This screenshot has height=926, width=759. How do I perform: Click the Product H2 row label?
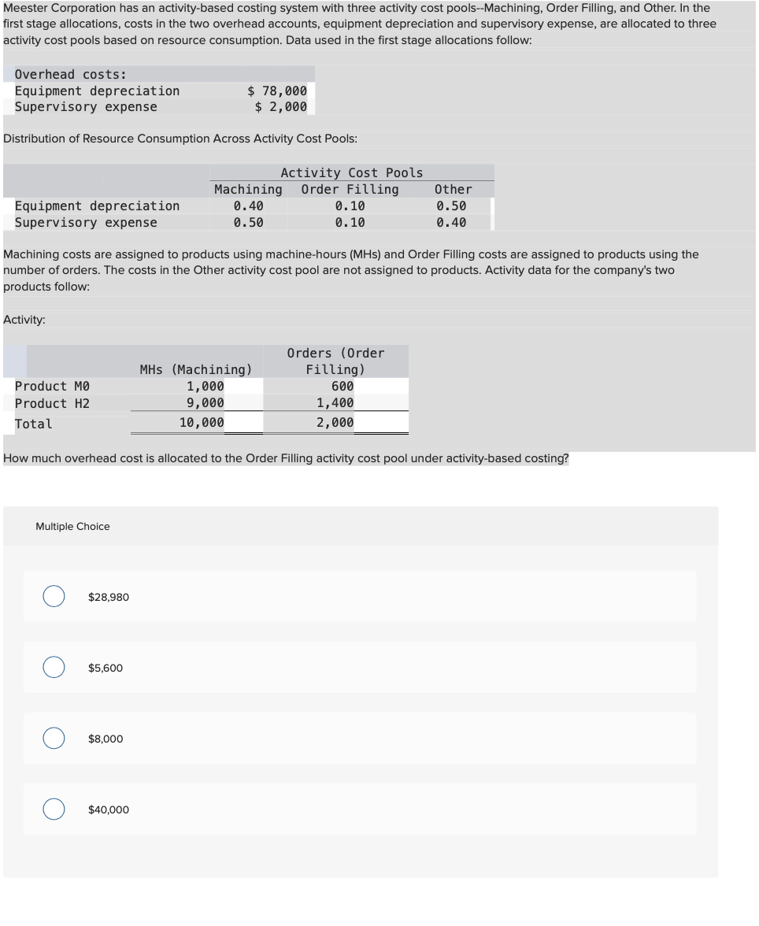(50, 403)
